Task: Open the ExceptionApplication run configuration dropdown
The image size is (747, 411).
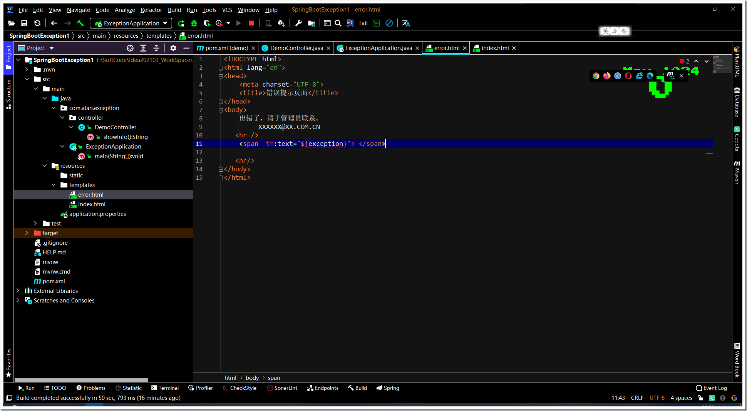Action: 131,23
